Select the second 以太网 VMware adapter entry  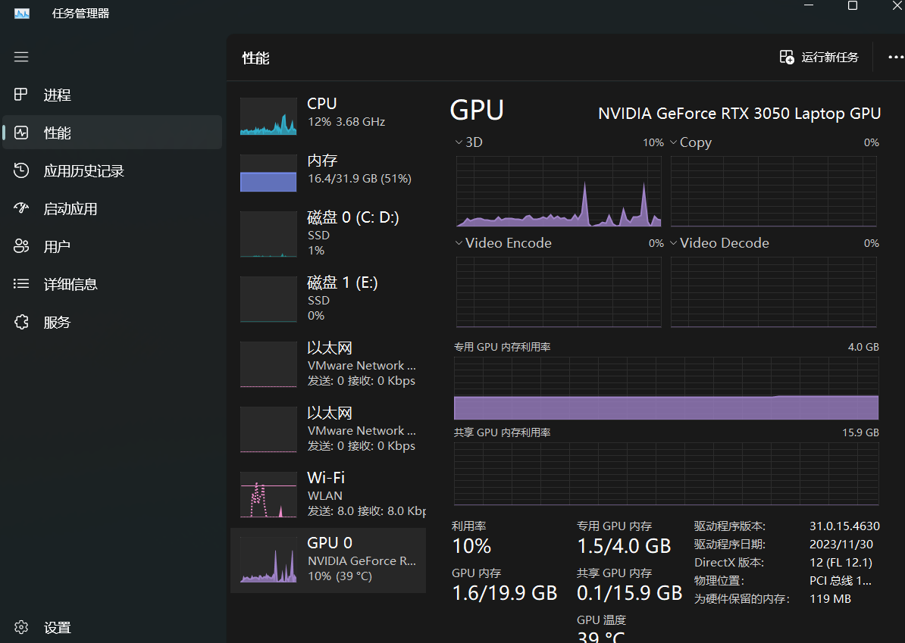pos(328,429)
